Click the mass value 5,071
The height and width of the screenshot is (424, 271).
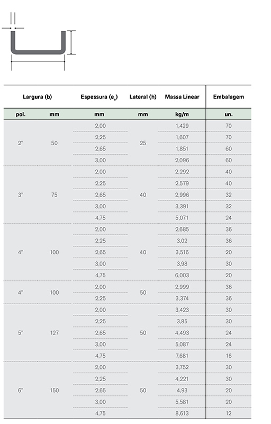(182, 218)
